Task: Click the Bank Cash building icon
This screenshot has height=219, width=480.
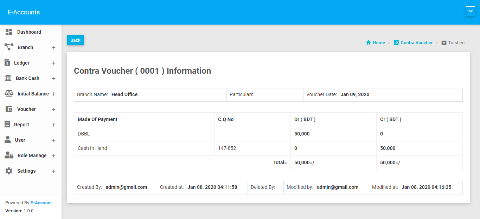Action: click(x=8, y=78)
